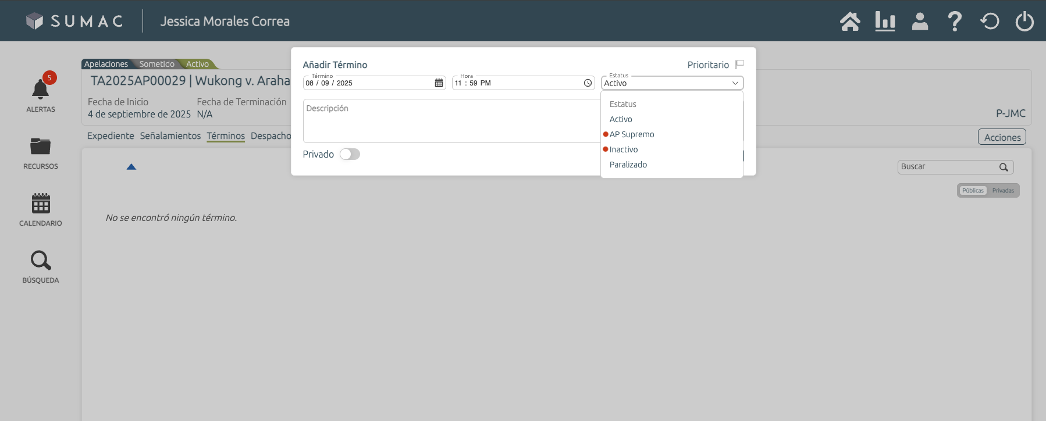
Task: Choose Paralizado status option
Action: pos(628,165)
